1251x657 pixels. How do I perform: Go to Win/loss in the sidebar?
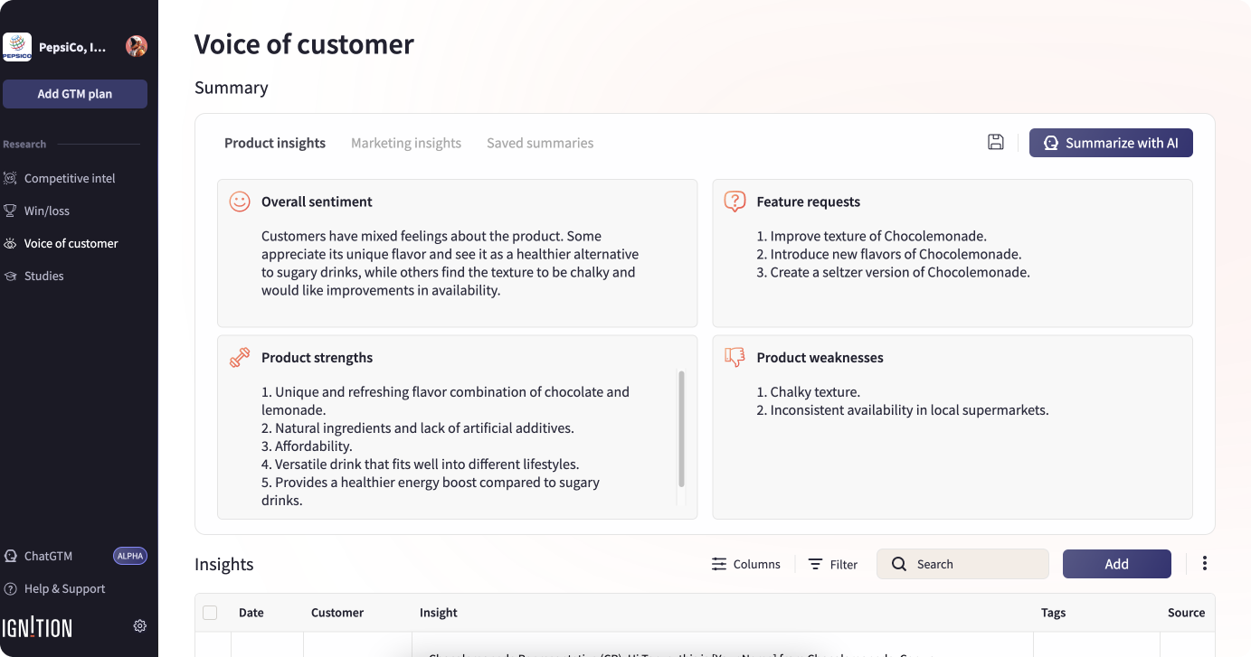click(x=47, y=211)
